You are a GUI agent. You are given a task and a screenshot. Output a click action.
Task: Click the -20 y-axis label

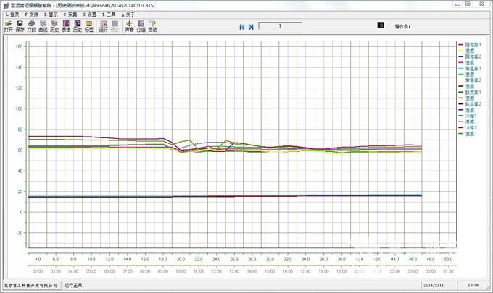[x=20, y=233]
